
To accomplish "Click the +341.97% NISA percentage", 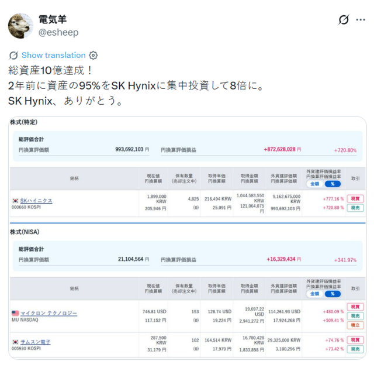I will [345, 260].
